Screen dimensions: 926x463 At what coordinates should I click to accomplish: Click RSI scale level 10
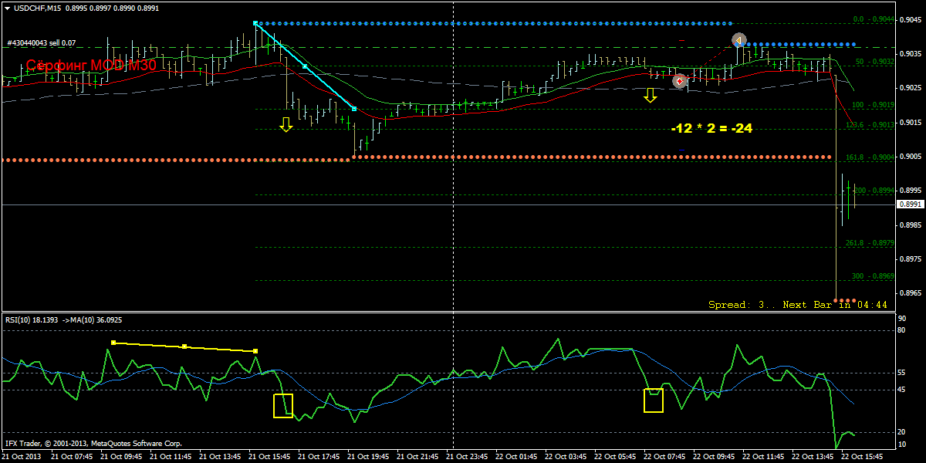click(902, 444)
